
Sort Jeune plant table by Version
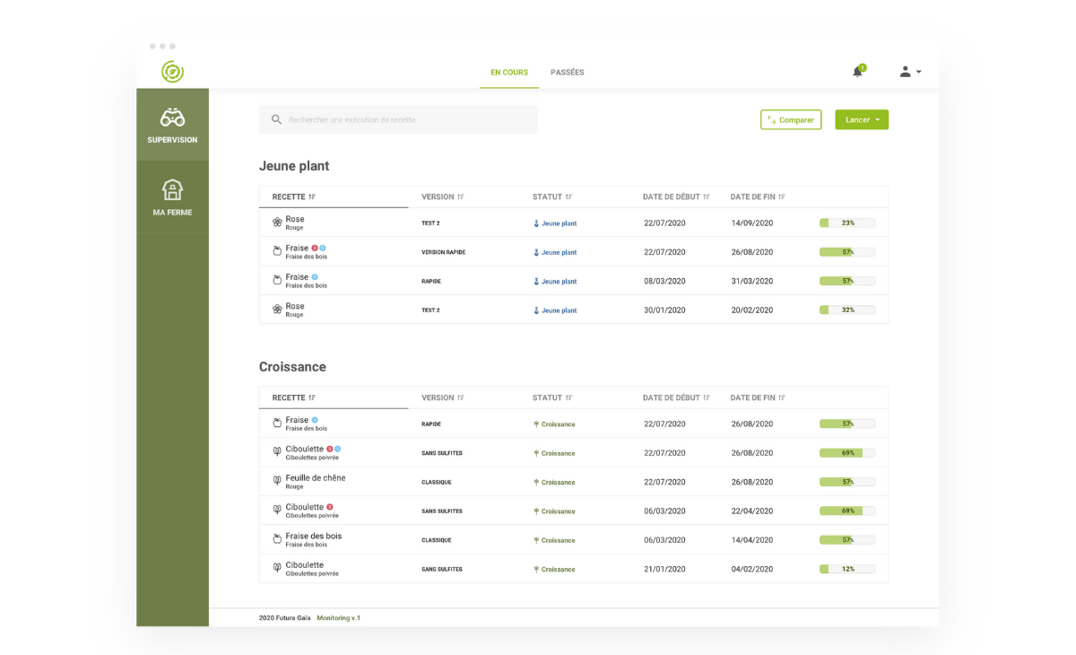tap(442, 196)
